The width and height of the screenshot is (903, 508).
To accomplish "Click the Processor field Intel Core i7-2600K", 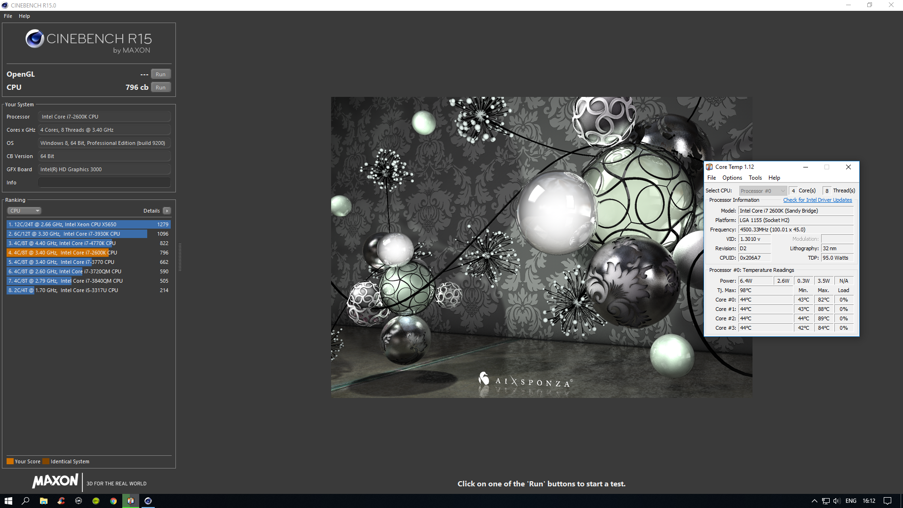I will (x=104, y=117).
